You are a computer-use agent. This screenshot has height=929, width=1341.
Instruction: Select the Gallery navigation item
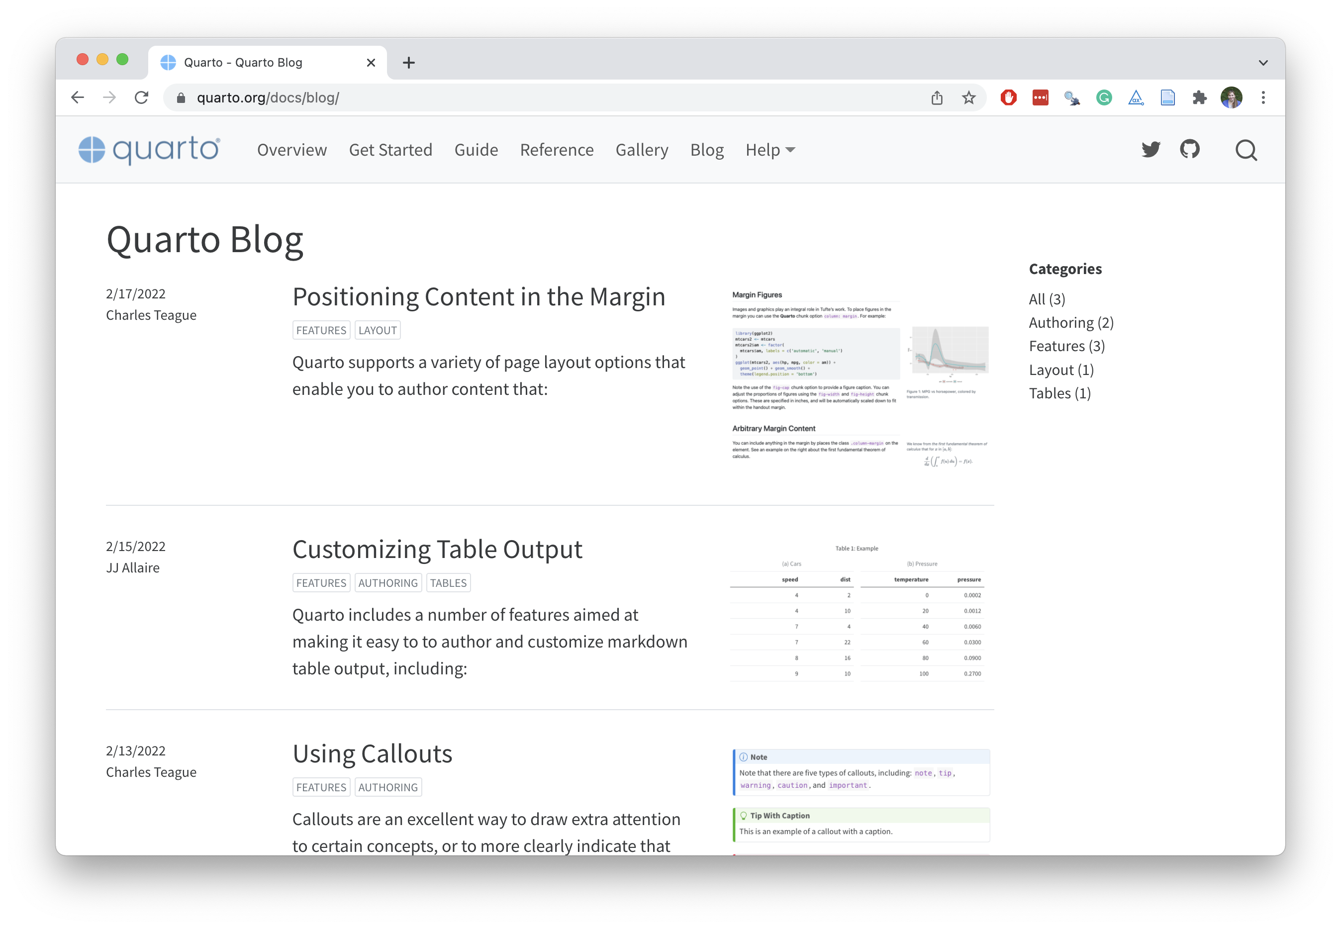pos(642,150)
